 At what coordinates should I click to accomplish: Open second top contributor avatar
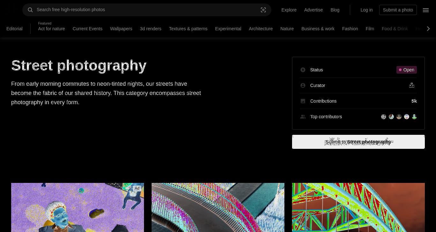click(391, 117)
